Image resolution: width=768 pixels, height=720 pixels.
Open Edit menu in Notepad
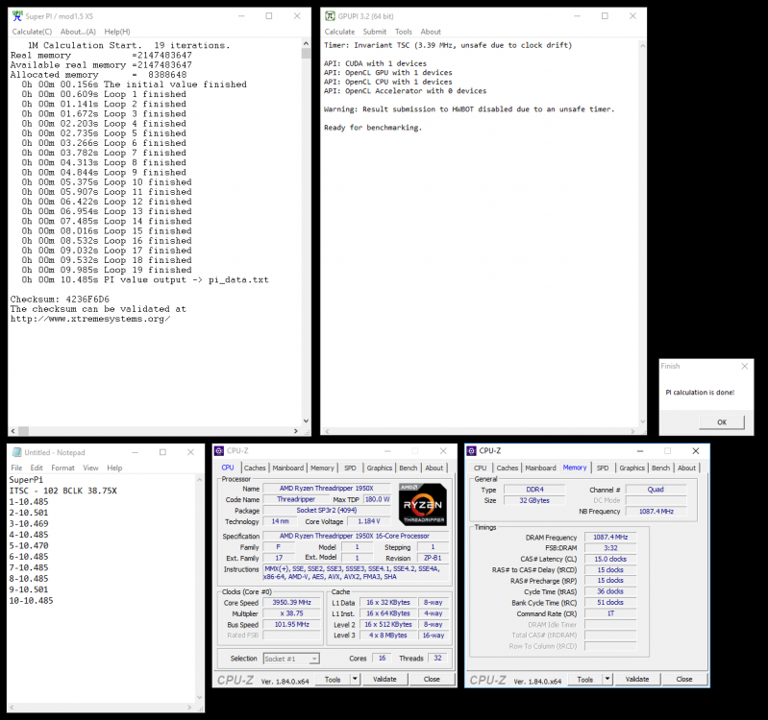coord(37,468)
